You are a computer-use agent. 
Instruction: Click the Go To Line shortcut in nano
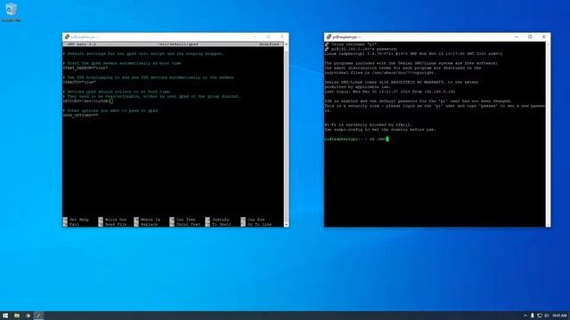coord(256,225)
